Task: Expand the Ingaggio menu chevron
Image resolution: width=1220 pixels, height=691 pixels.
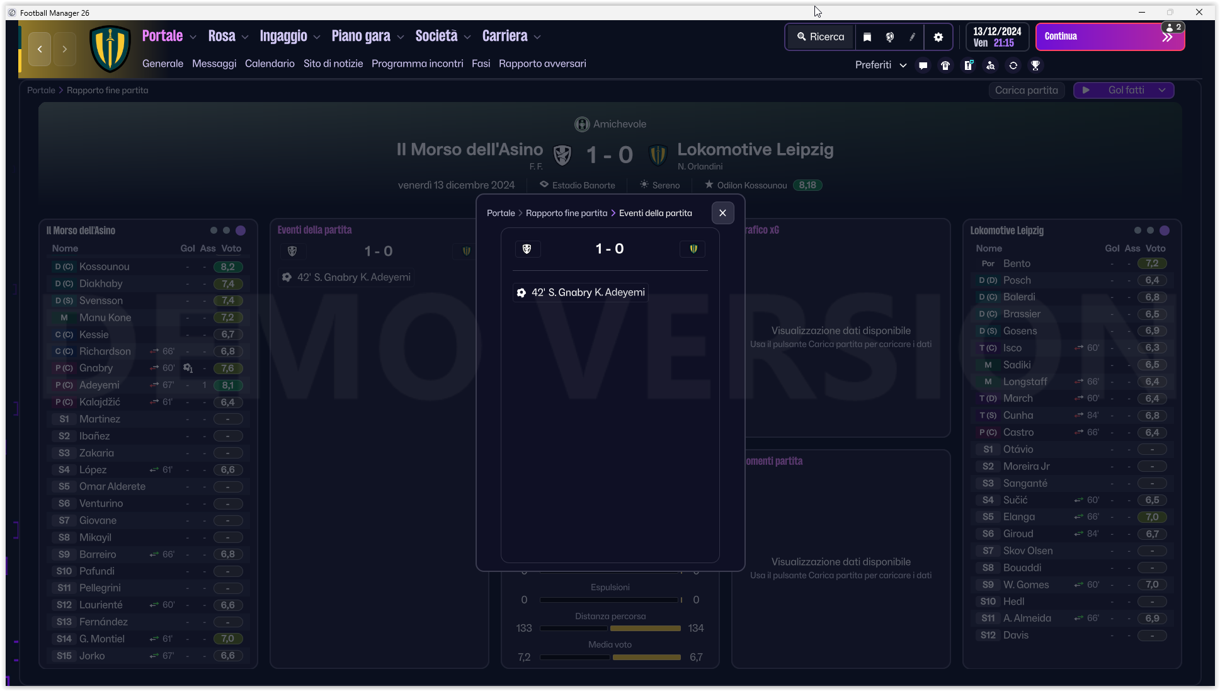Action: click(317, 37)
